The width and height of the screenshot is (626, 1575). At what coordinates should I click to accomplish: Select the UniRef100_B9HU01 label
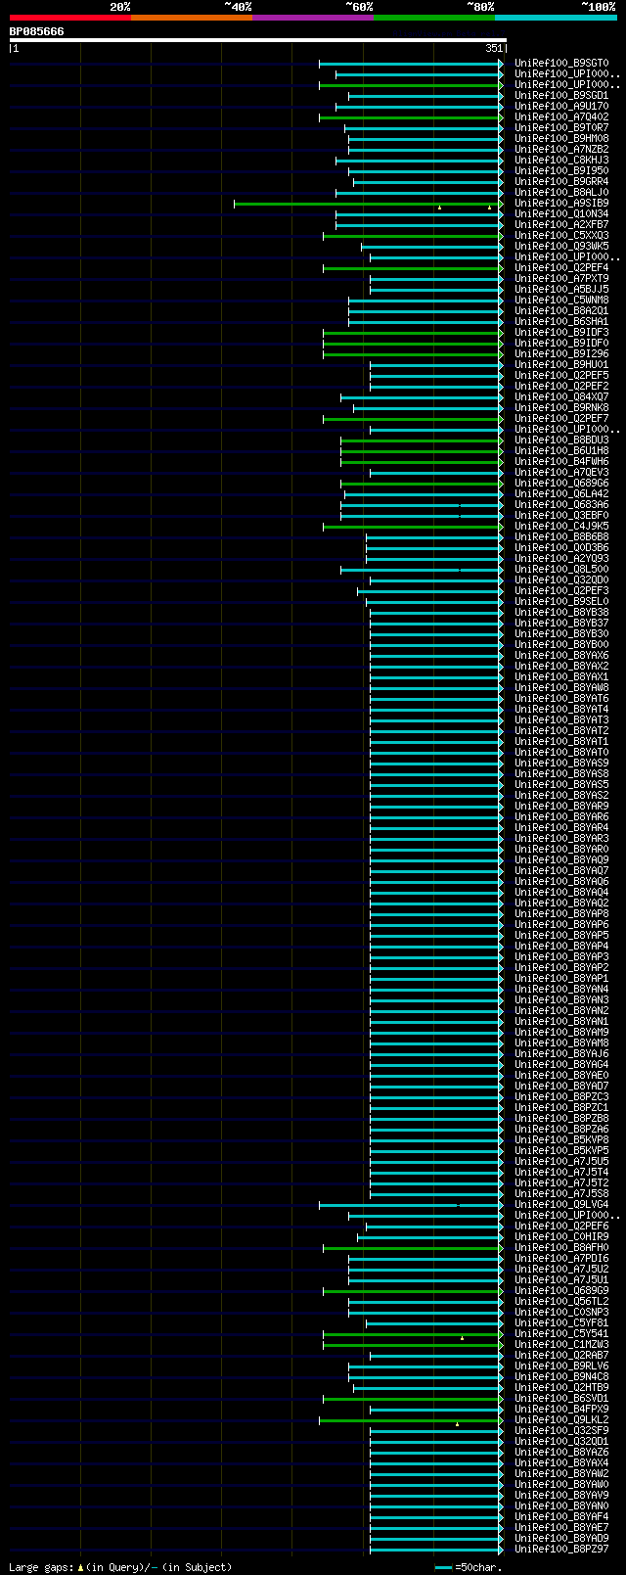[561, 365]
